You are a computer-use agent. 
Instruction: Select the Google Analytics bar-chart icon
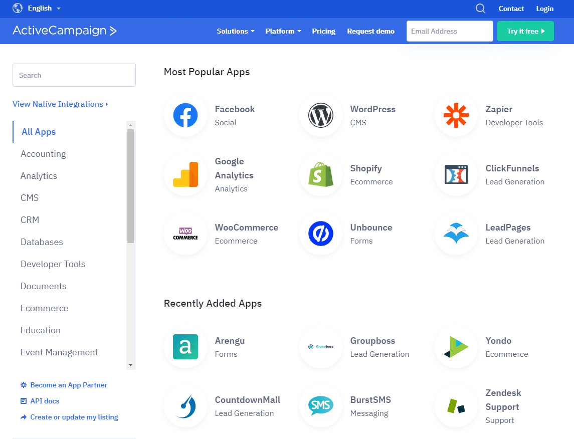(185, 174)
